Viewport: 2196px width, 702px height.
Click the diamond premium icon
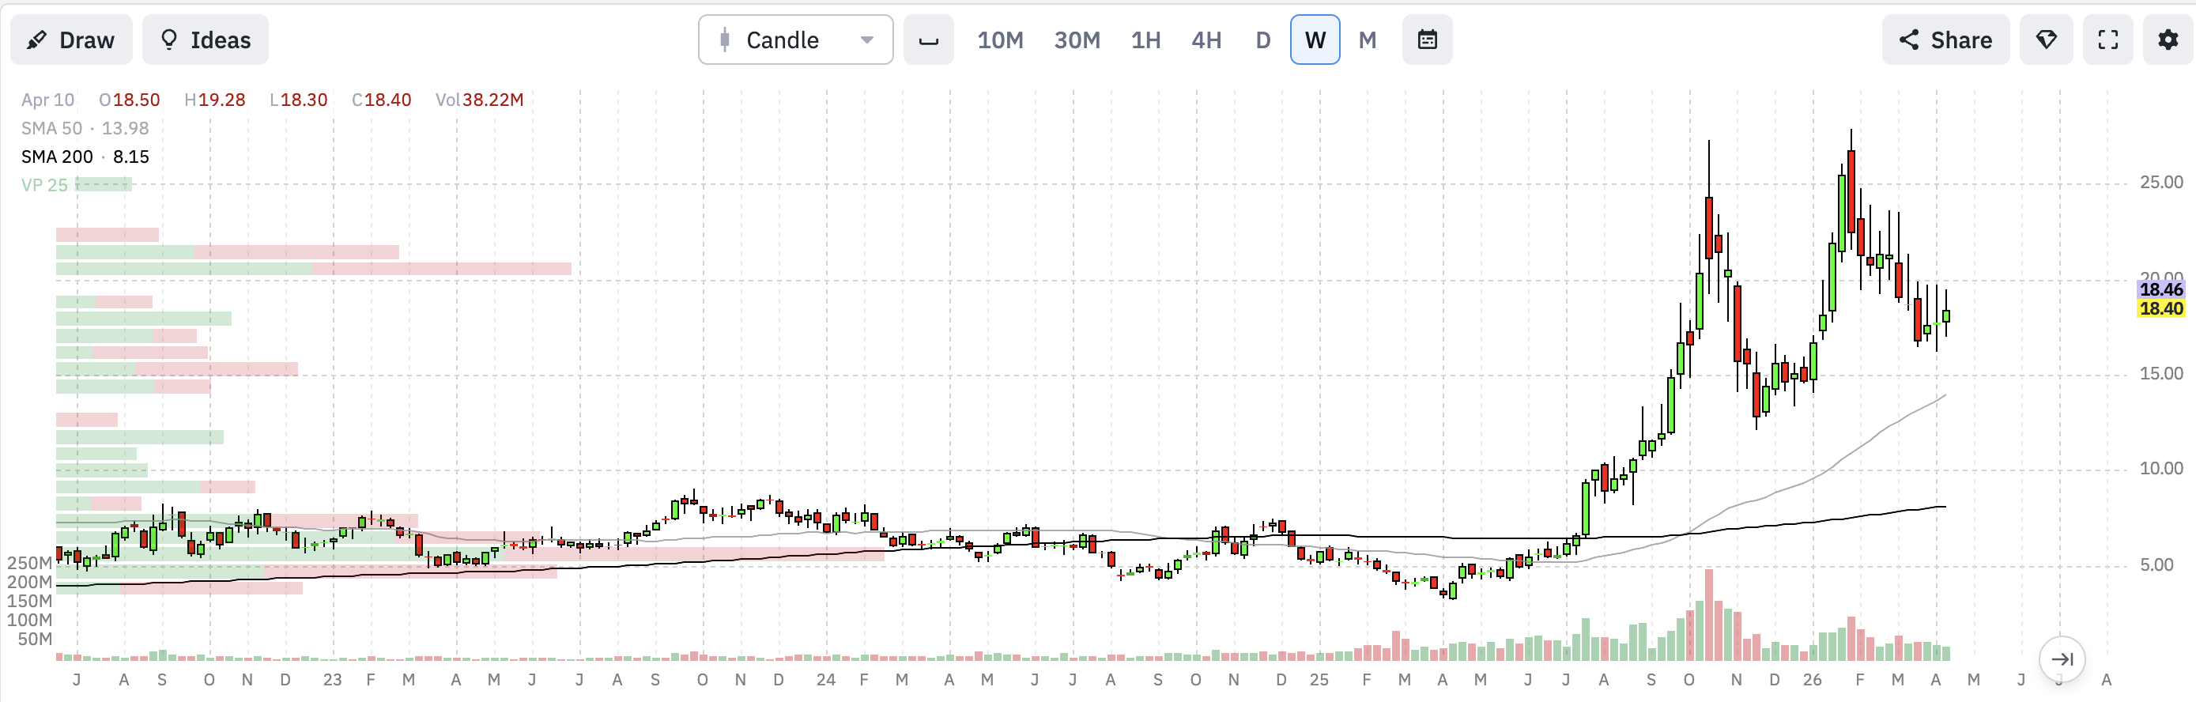[x=2046, y=40]
